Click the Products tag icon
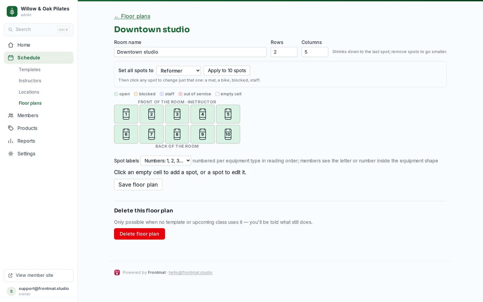This screenshot has height=302, width=483. tap(11, 128)
